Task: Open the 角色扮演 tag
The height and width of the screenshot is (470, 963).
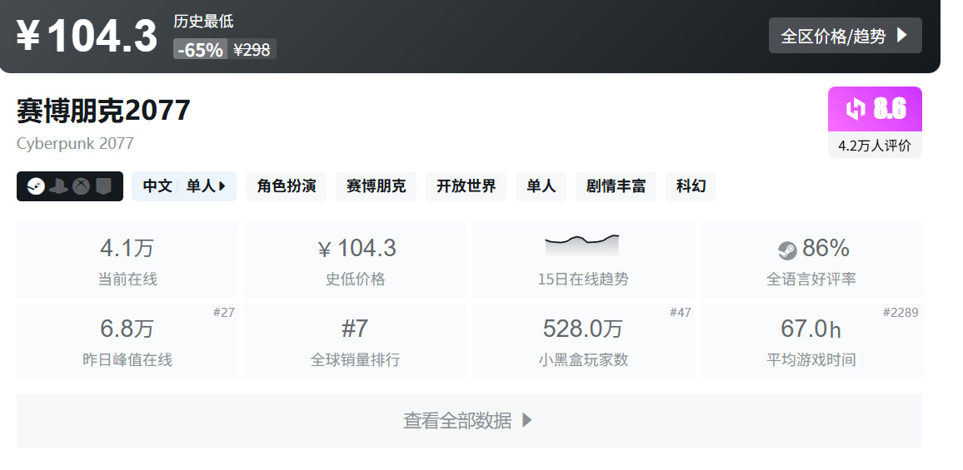Action: (x=287, y=186)
